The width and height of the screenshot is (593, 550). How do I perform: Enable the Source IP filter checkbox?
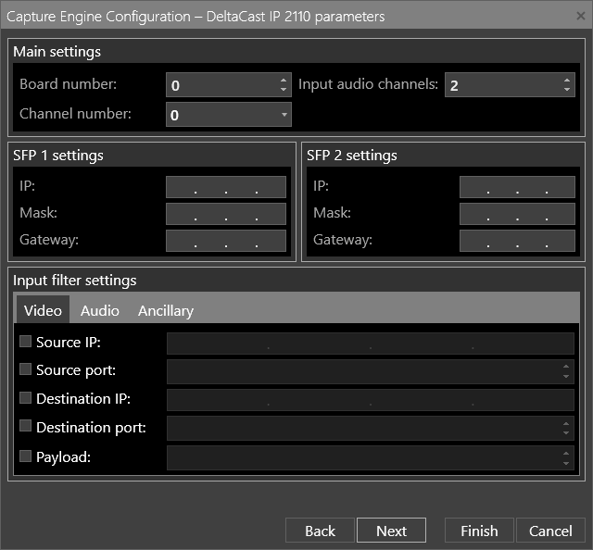pos(25,342)
